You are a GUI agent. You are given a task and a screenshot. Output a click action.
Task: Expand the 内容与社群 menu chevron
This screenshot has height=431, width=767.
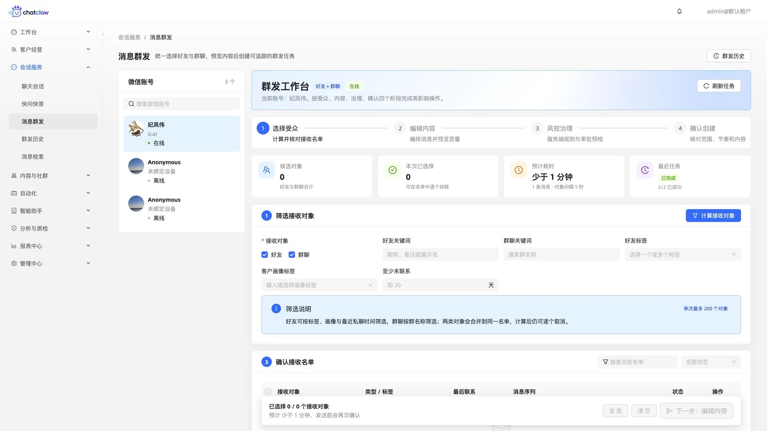[88, 175]
